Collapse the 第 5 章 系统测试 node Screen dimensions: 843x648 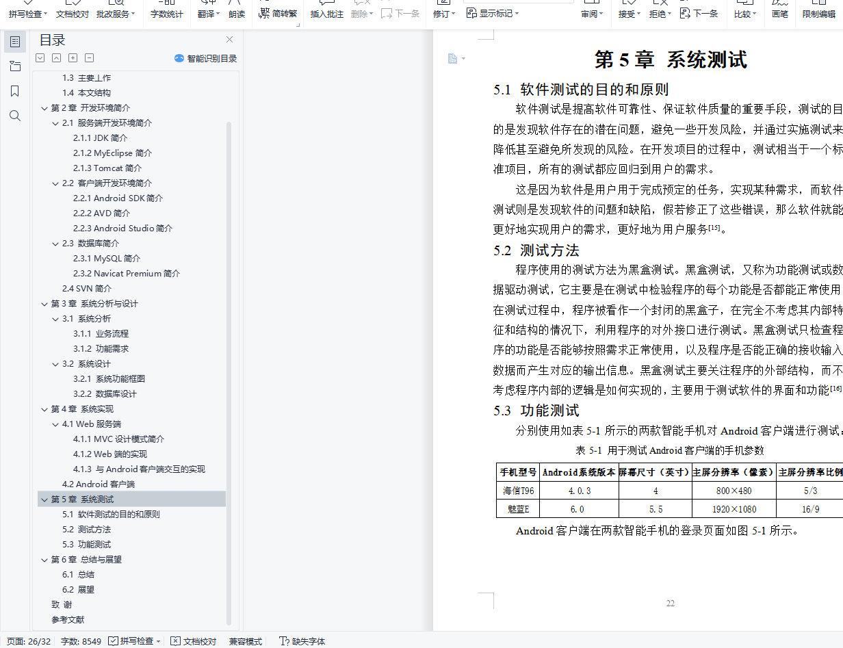(x=44, y=500)
